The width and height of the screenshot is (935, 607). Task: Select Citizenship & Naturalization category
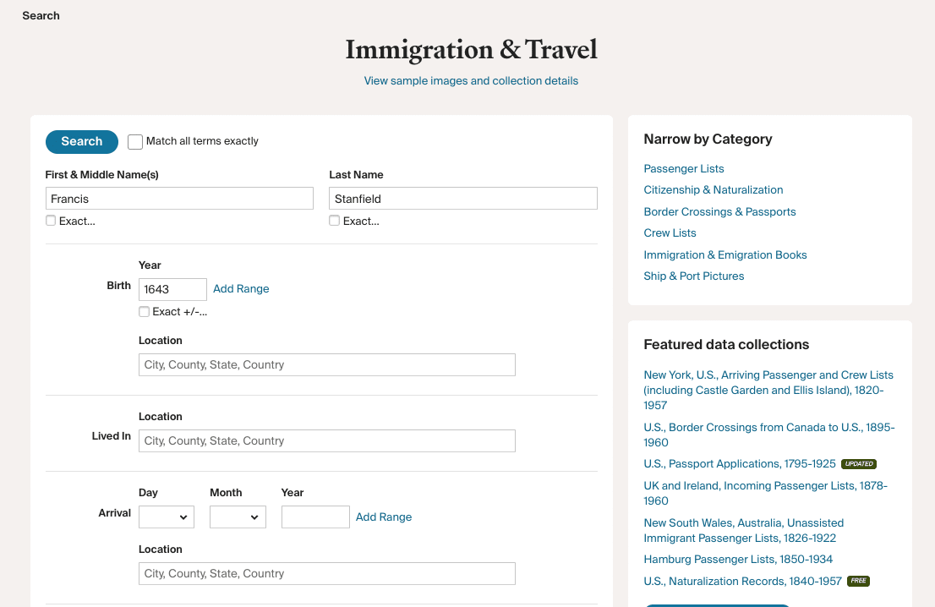pos(714,189)
